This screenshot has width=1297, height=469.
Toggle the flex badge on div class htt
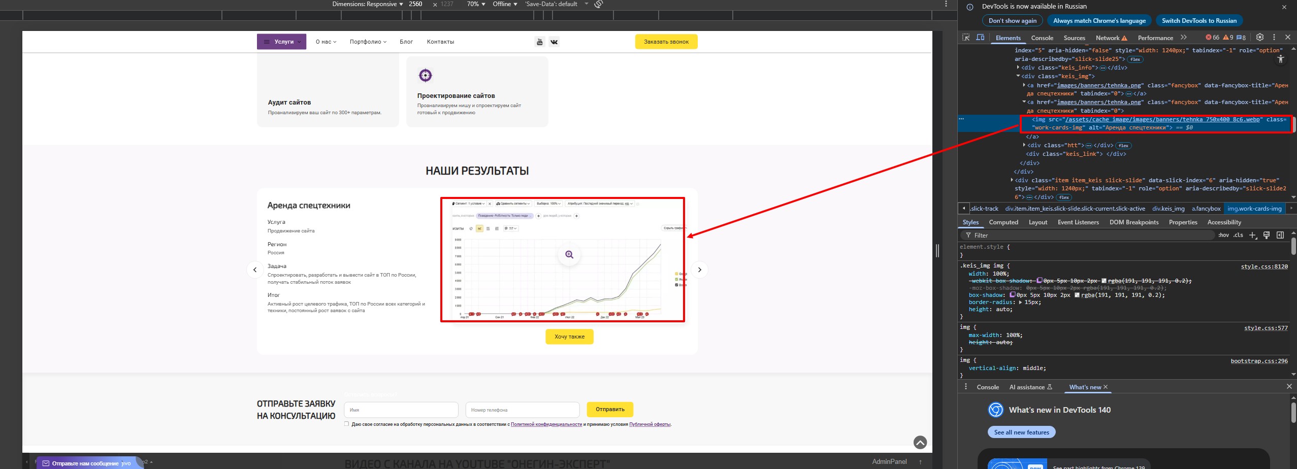pyautogui.click(x=1123, y=146)
